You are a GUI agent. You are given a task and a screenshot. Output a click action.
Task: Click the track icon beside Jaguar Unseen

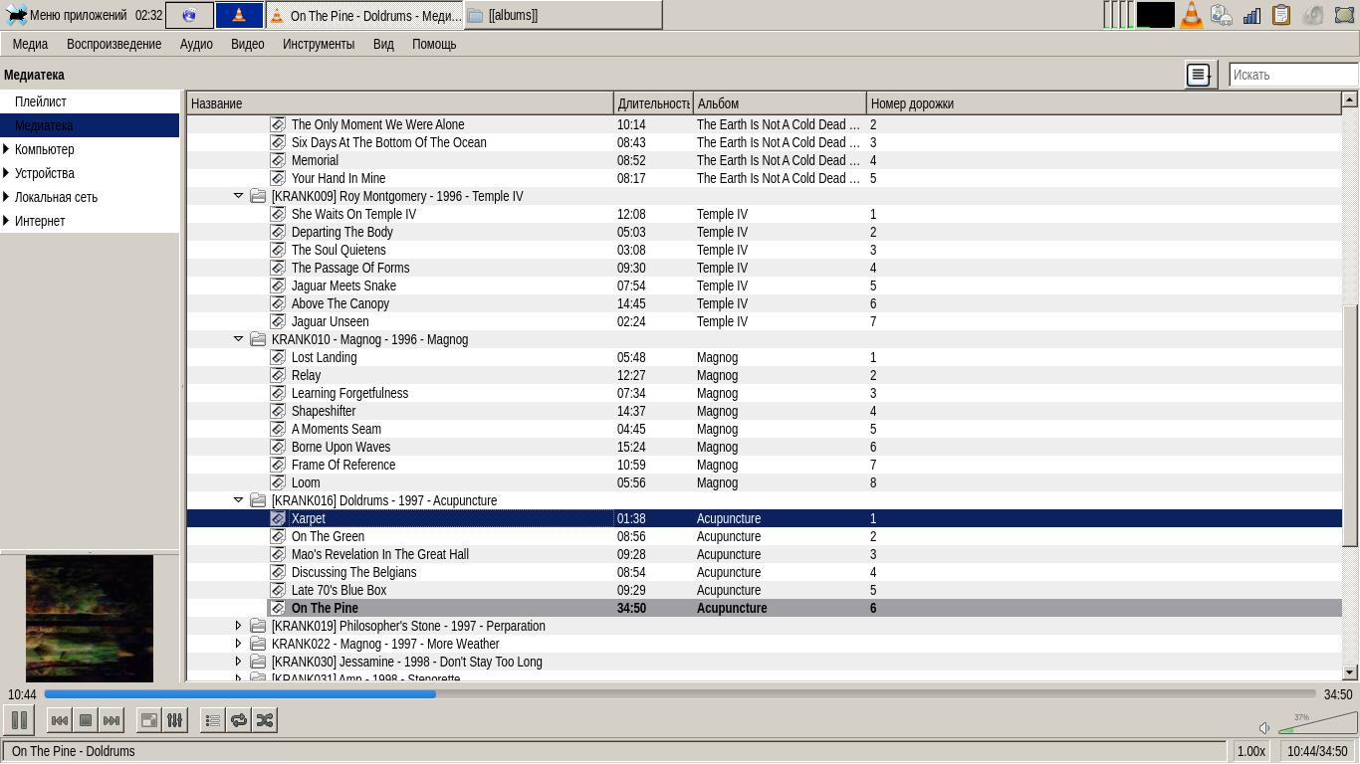[x=278, y=321]
